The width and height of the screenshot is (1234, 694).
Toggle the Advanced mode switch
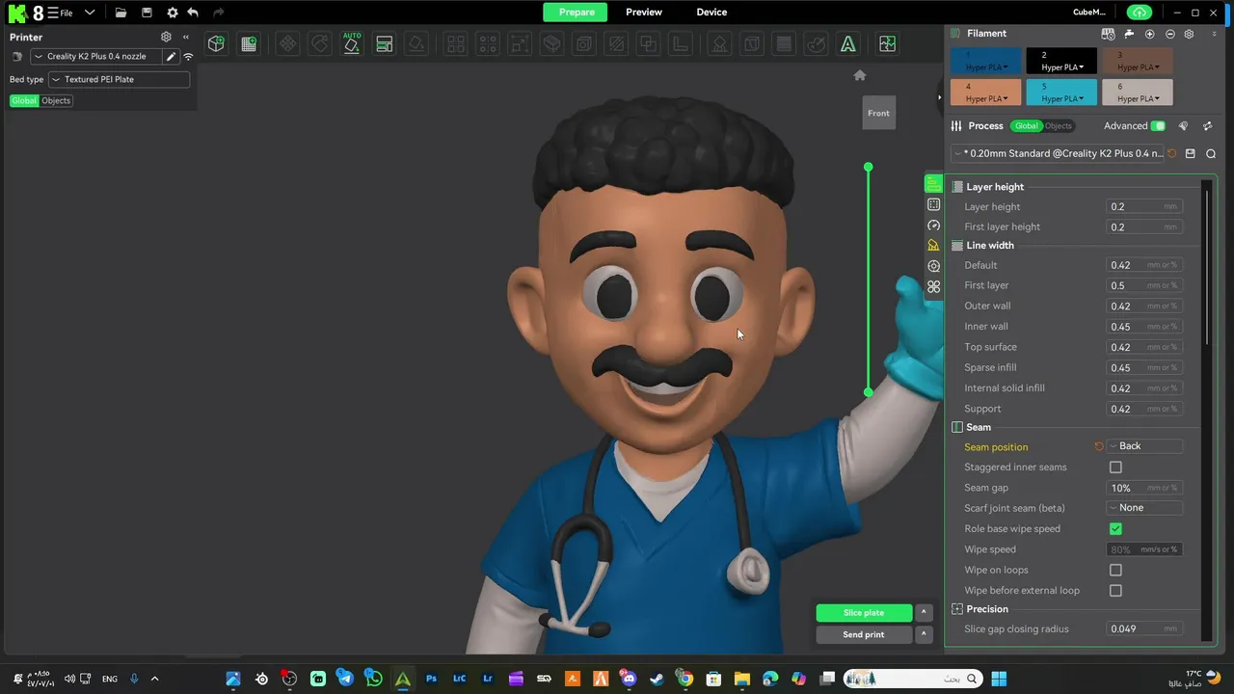point(1158,125)
